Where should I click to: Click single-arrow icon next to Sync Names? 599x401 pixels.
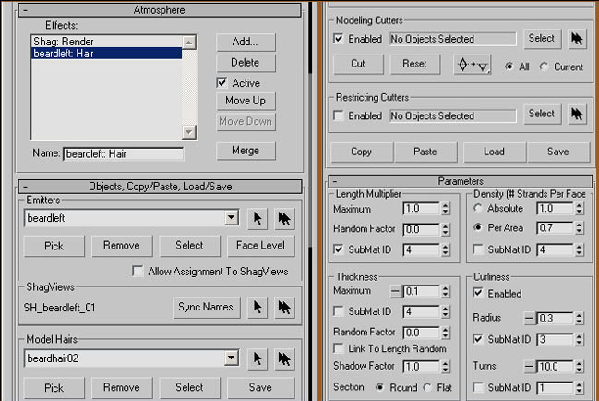click(258, 307)
